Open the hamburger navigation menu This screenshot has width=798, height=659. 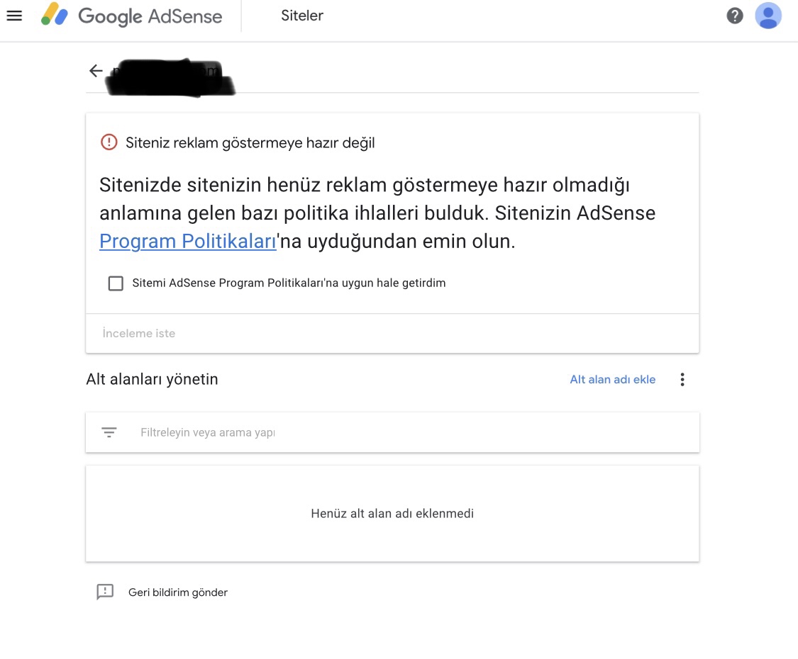[x=14, y=16]
